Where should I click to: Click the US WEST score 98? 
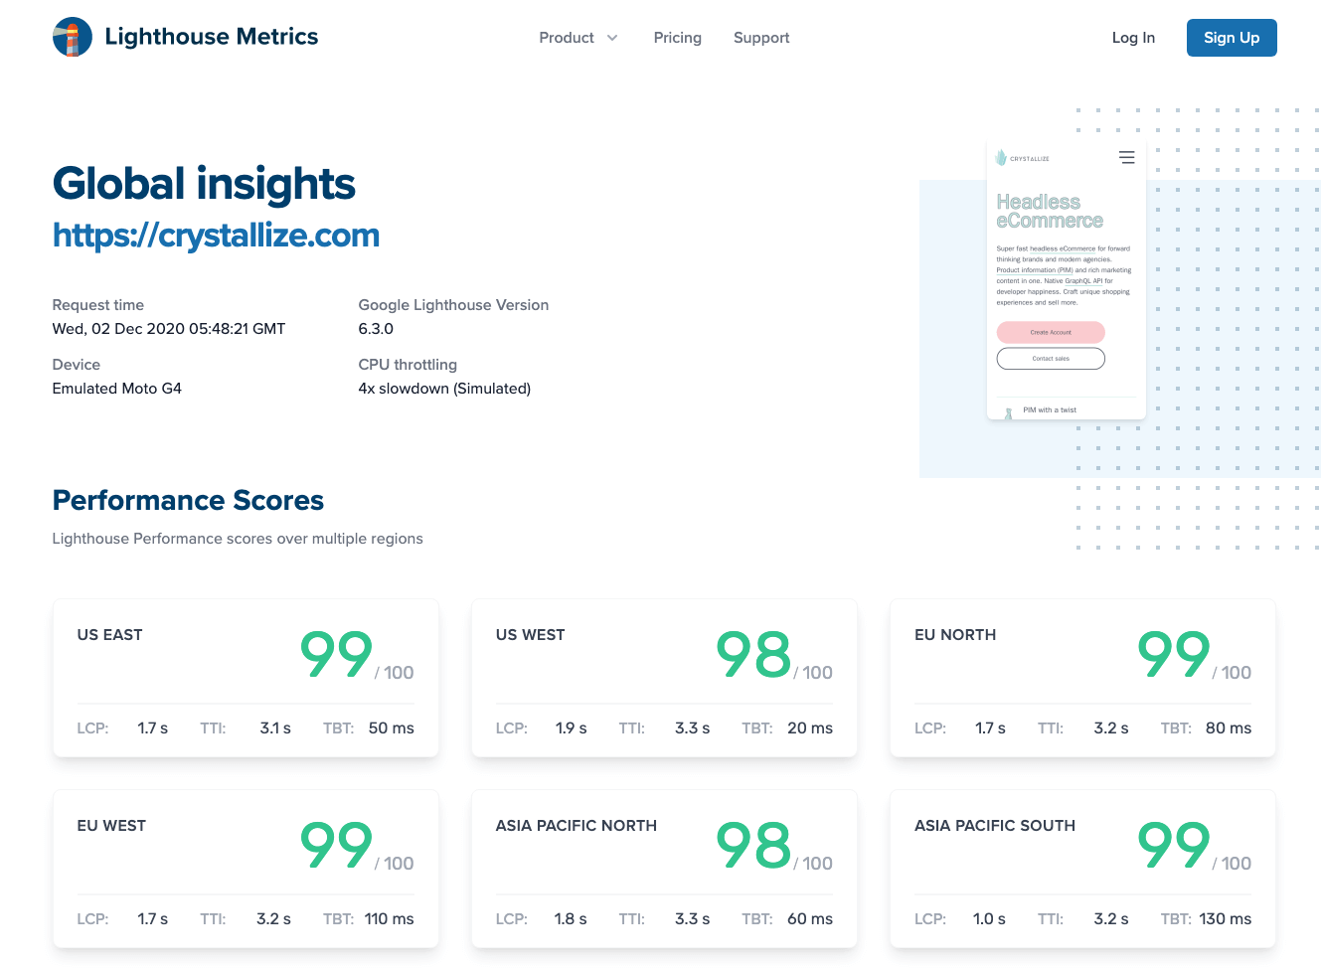pyautogui.click(x=753, y=654)
